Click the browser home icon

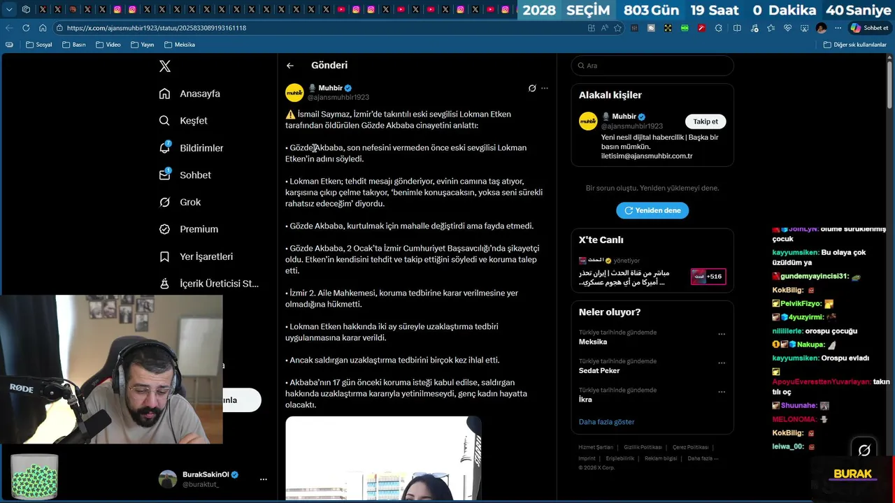pyautogui.click(x=43, y=28)
